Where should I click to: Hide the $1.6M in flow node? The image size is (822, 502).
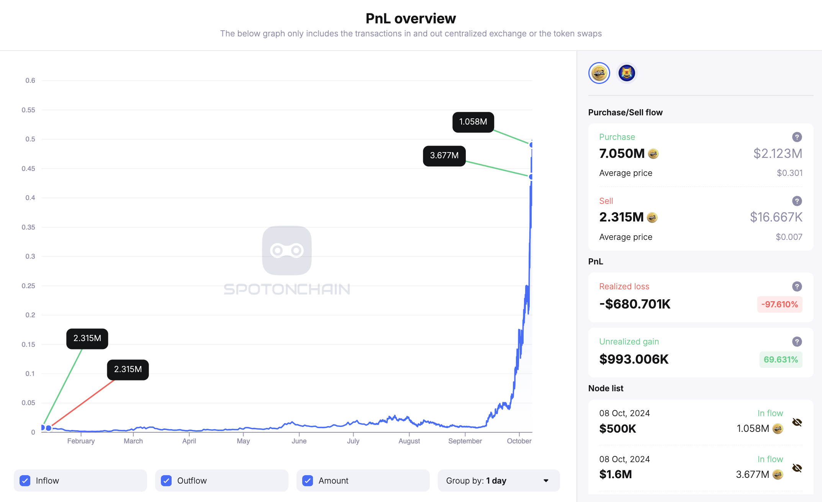(x=797, y=468)
